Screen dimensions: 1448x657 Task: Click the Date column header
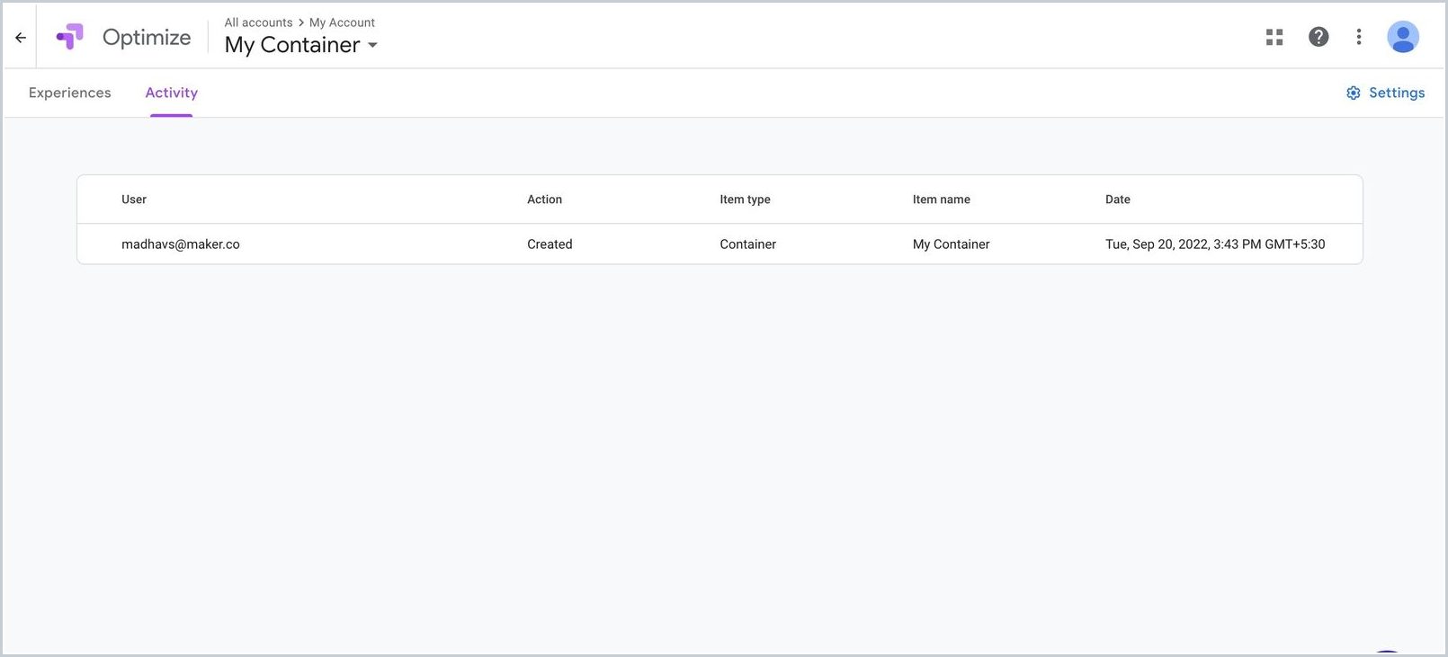click(1118, 200)
